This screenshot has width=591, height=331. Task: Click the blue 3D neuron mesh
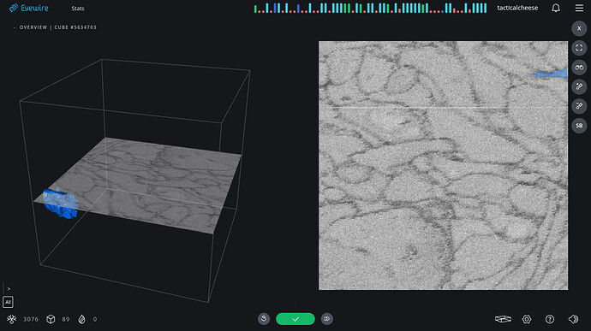coord(60,204)
